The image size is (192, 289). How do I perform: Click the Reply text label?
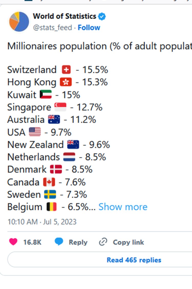78,242
